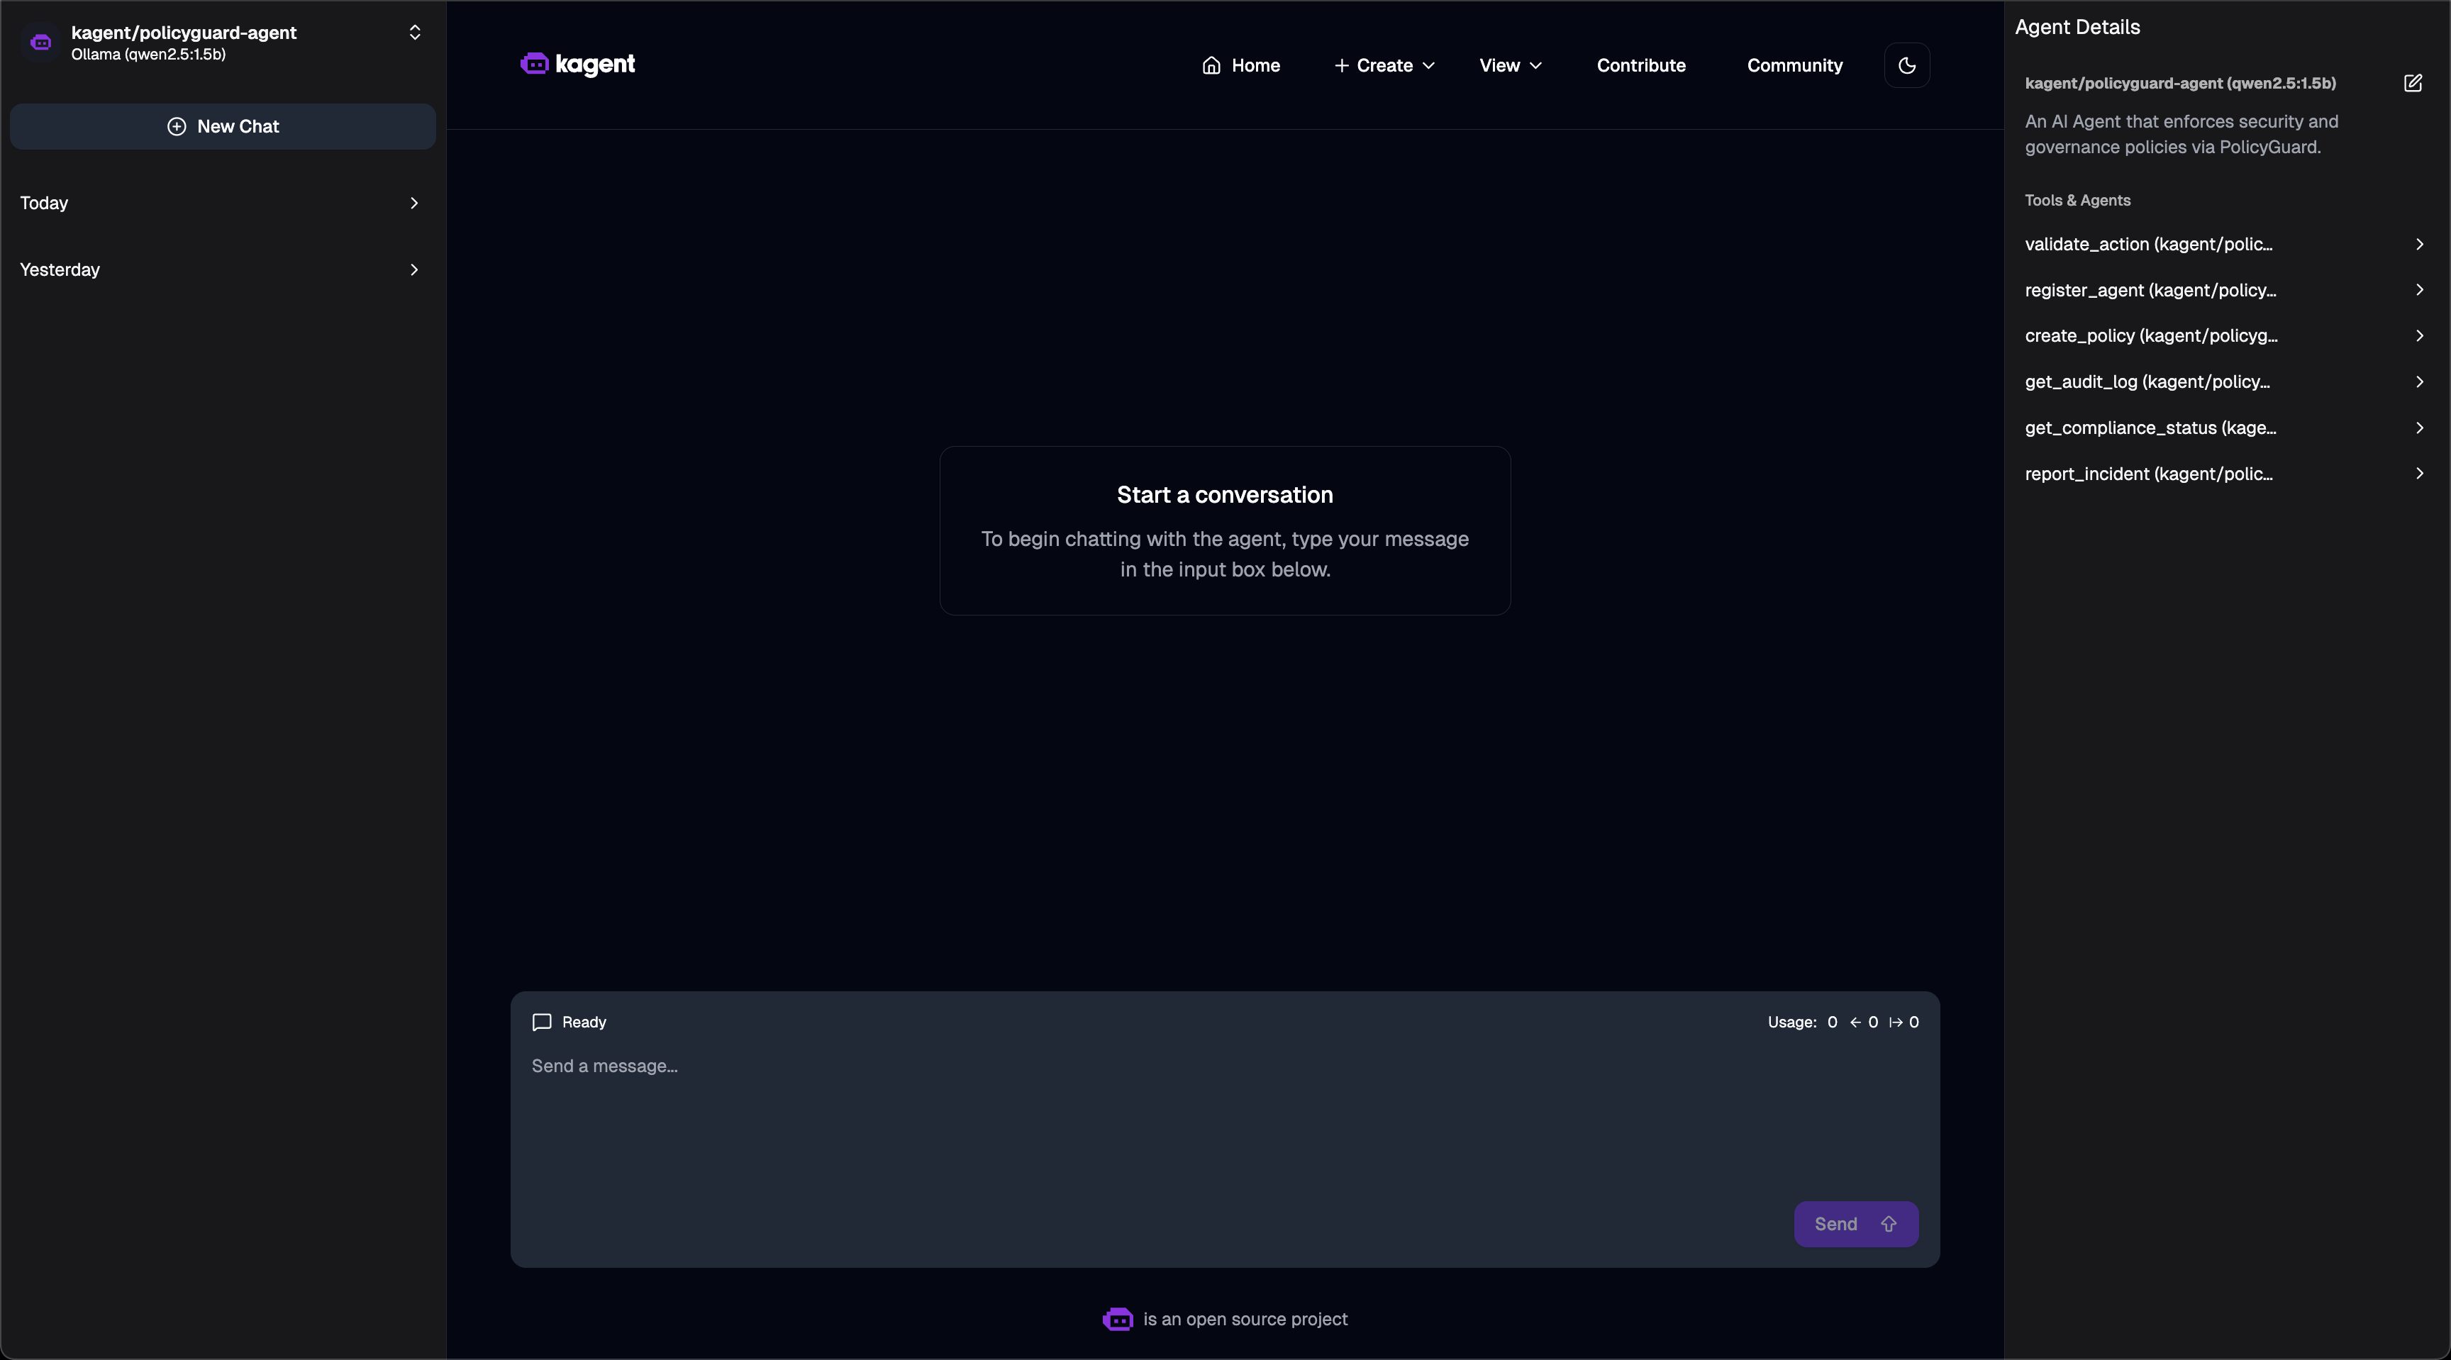Screen dimensions: 2451x1360
Task: Click the chat bubble icon beside Ready
Action: 541,1022
